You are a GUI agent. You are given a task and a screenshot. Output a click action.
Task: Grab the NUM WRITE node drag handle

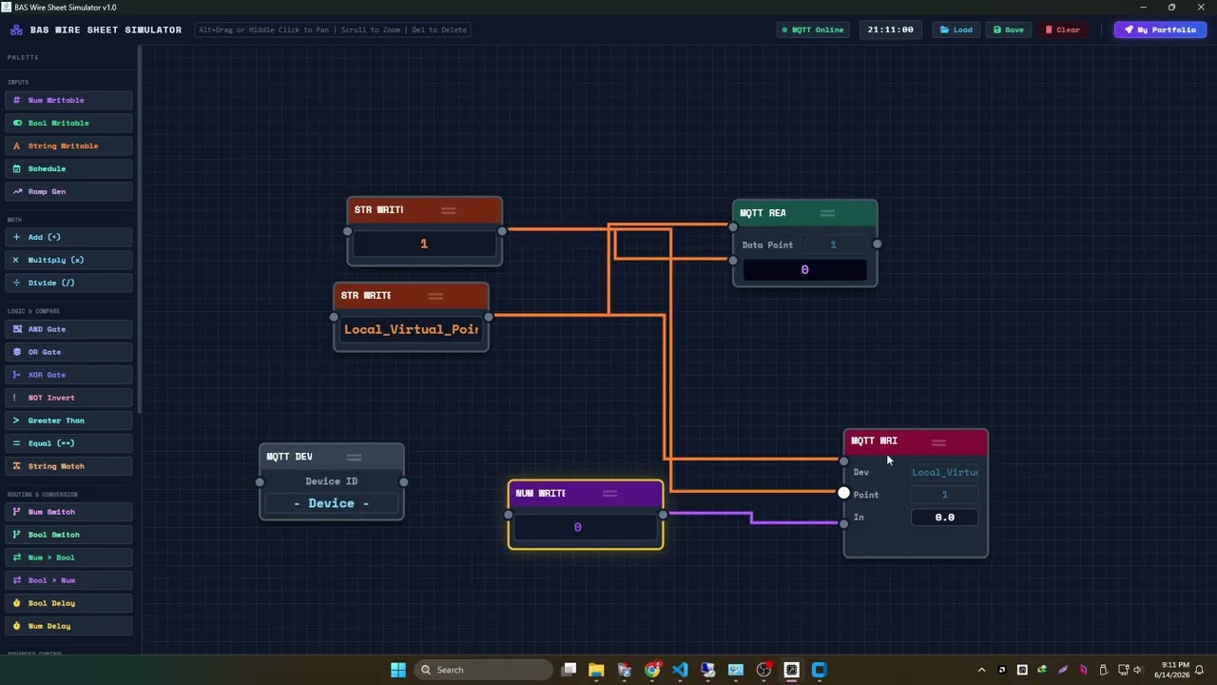[x=609, y=494]
